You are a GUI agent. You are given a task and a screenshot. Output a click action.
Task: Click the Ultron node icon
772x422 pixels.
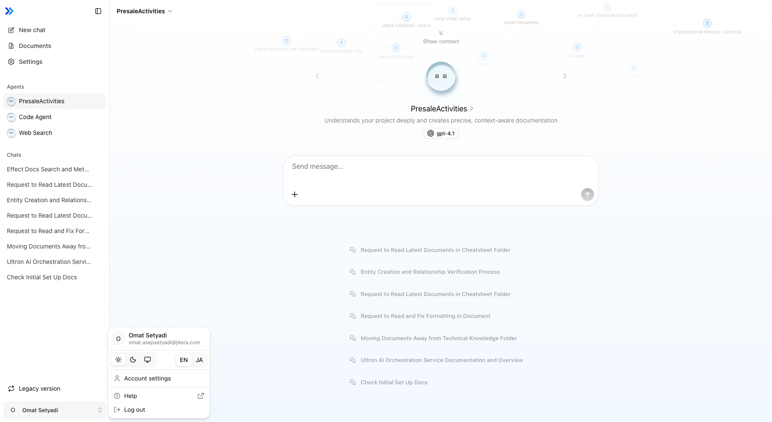point(483,56)
